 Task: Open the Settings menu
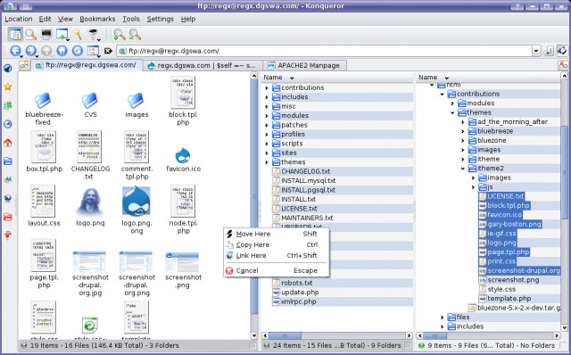point(161,19)
